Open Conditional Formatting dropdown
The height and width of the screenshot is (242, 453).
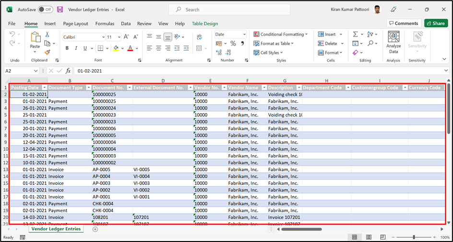[281, 35]
